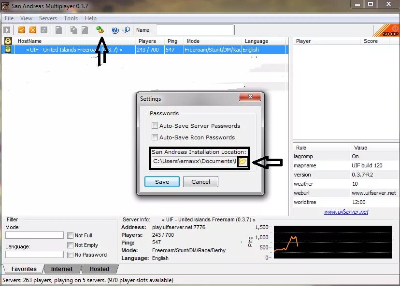This screenshot has height=286, width=400.
Task: Click the Connect play icon in the toolbar
Action: [x=7, y=30]
